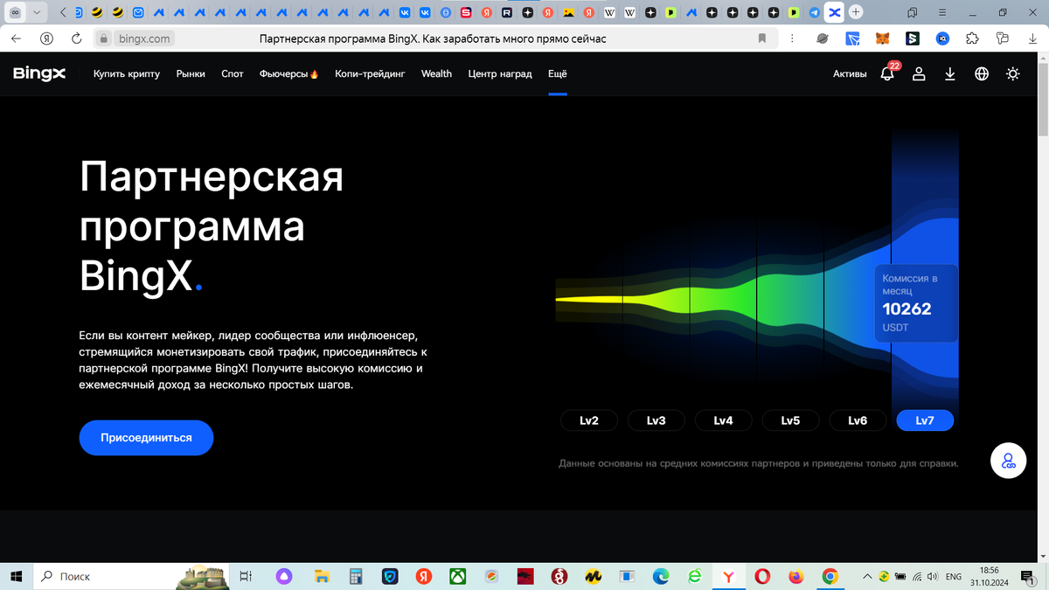Open 'Спот' navigation item
Screen dimensions: 1049x590
pos(233,74)
